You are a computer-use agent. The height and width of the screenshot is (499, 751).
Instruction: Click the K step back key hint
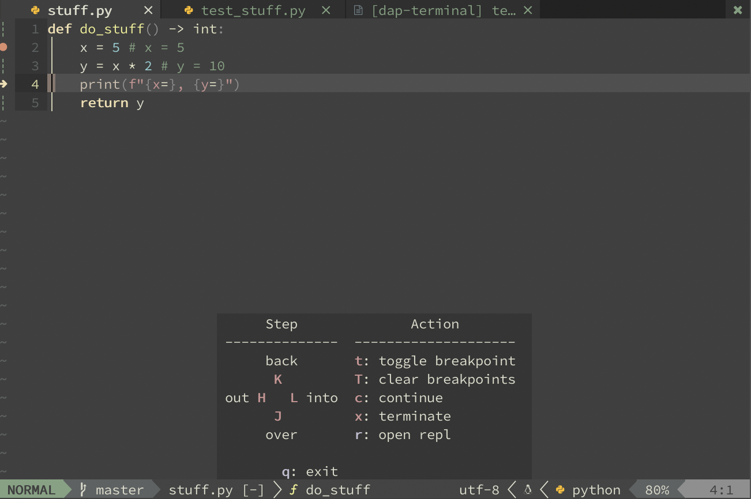tap(278, 379)
